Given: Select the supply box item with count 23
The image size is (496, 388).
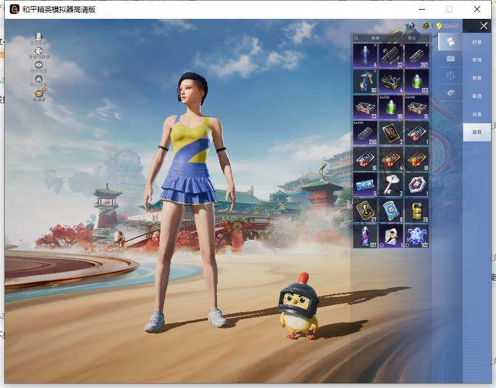Looking at the screenshot, I should (365, 107).
